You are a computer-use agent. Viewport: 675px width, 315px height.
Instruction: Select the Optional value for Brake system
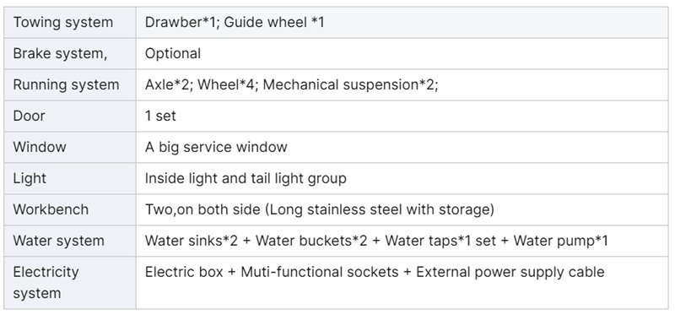coord(173,53)
